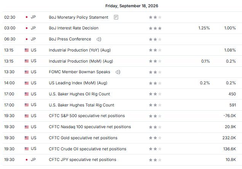Click the speaker icon beside BoJ Press Conference
This screenshot has width=242, height=169.
(99, 39)
